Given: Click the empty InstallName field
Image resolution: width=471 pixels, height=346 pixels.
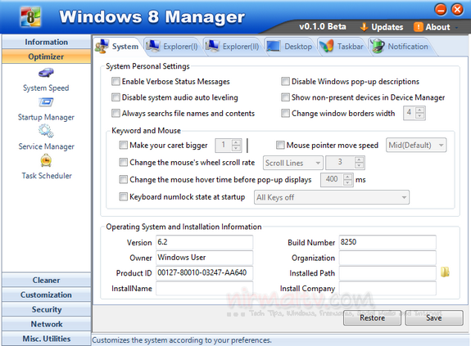Looking at the screenshot, I should coord(204,288).
